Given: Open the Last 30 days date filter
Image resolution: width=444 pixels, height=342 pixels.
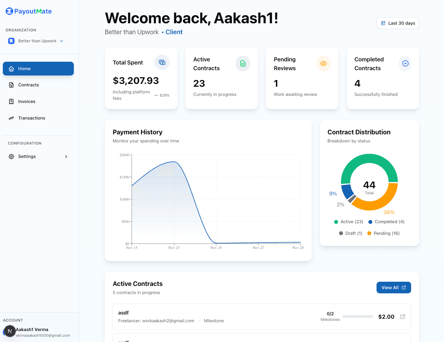Looking at the screenshot, I should (x=398, y=23).
